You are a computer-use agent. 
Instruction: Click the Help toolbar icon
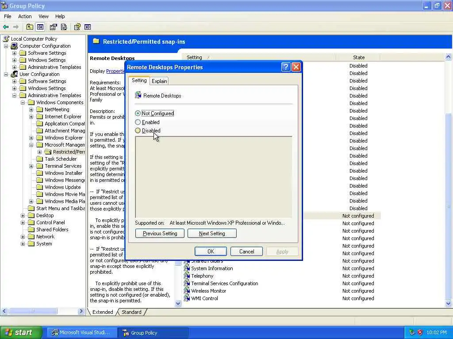pos(77,27)
